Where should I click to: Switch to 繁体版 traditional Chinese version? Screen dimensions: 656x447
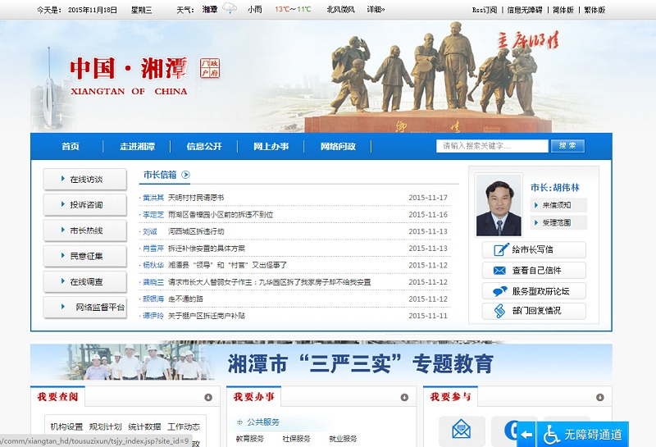(594, 10)
